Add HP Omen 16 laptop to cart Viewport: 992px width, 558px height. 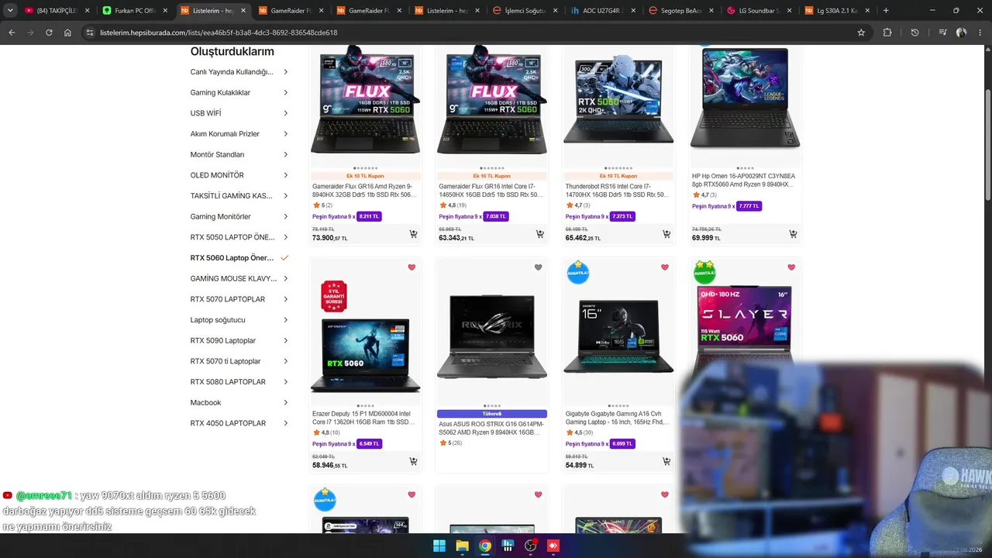tap(793, 234)
